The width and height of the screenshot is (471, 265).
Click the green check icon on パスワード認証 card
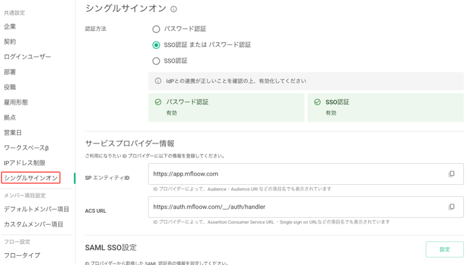[x=158, y=102]
